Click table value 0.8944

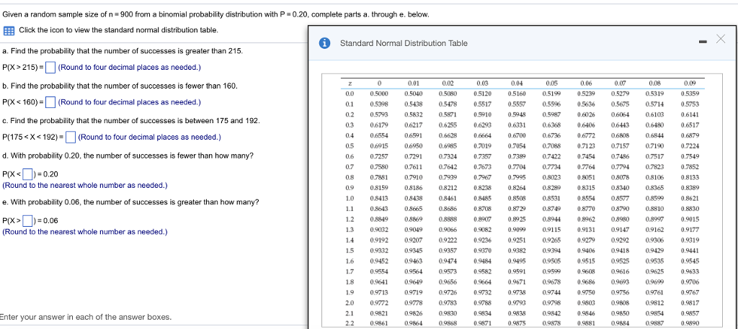pyautogui.click(x=551, y=219)
